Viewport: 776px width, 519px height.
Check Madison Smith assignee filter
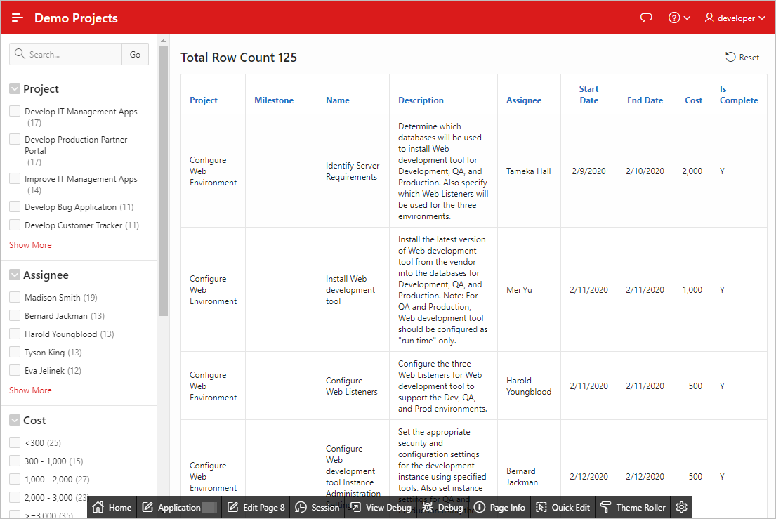(15, 297)
